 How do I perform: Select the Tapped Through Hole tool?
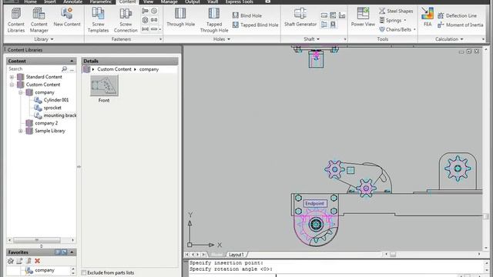214,20
